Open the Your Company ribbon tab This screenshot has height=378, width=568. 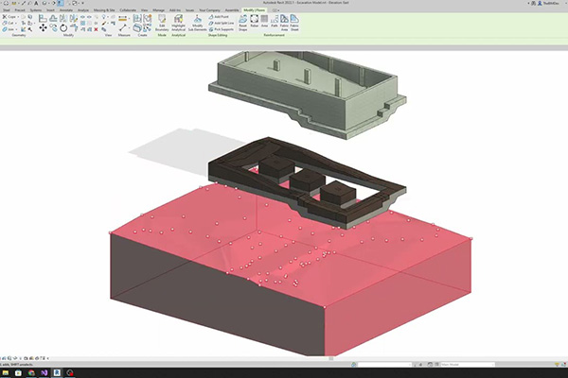[210, 10]
